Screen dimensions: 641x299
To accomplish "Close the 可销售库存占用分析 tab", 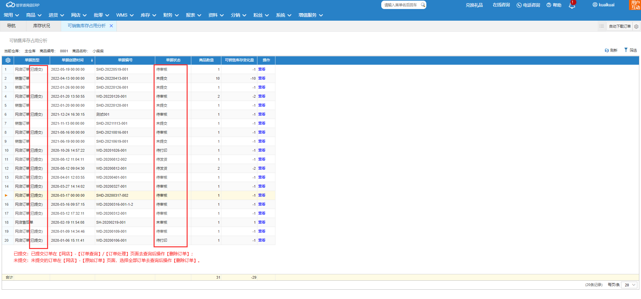I will pos(111,26).
